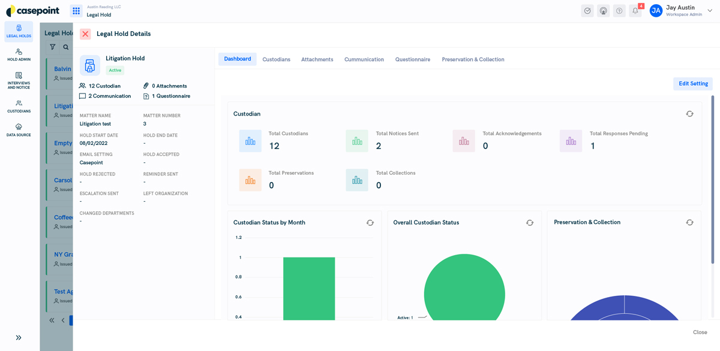The height and width of the screenshot is (351, 720).
Task: Select Hold Admin in the left sidebar
Action: tap(19, 54)
